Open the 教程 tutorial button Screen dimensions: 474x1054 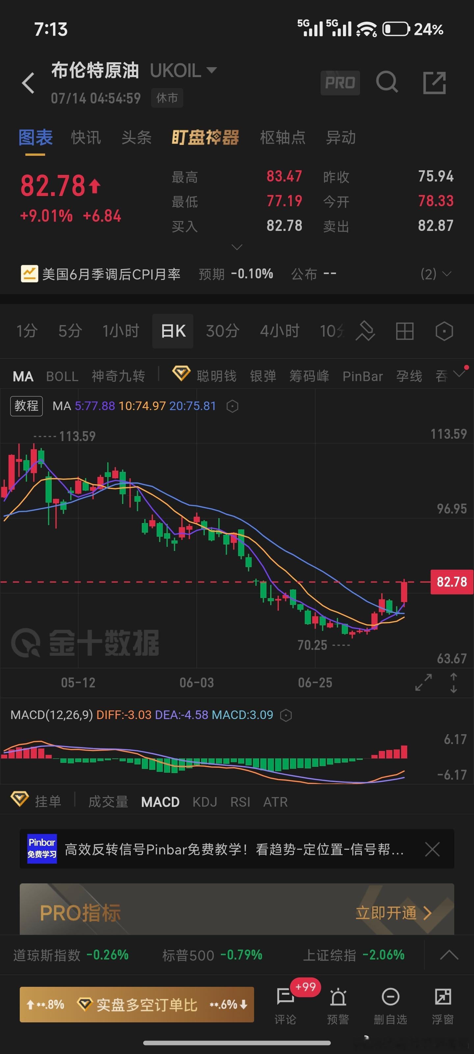click(27, 406)
